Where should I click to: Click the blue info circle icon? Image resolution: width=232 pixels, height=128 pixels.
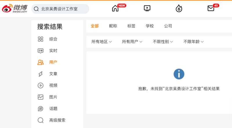tap(179, 74)
